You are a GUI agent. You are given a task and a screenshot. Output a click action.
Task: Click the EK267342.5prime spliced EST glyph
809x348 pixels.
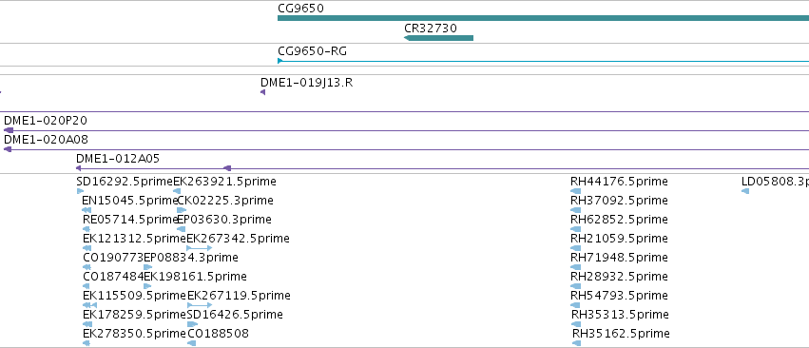pyautogui.click(x=199, y=248)
